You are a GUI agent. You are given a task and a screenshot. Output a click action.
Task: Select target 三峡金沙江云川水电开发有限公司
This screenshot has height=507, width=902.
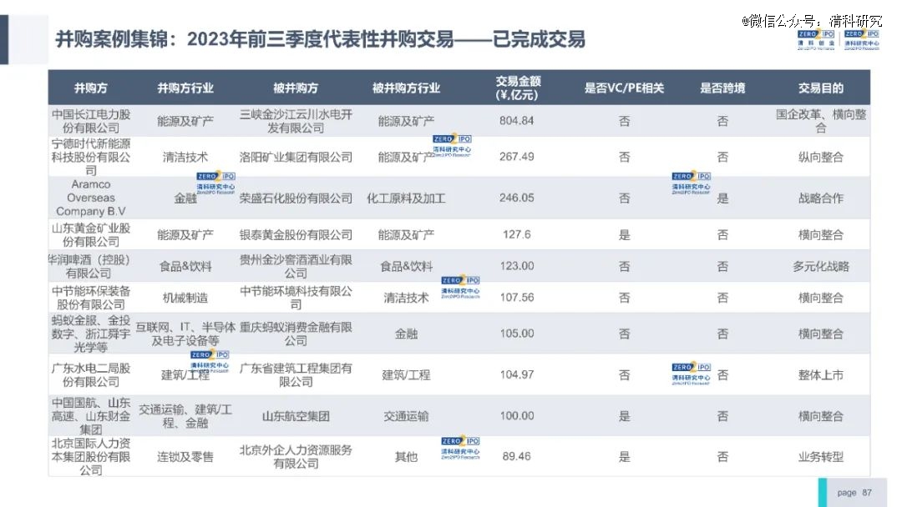coord(296,121)
